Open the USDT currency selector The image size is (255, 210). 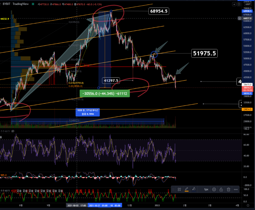[x=248, y=4]
